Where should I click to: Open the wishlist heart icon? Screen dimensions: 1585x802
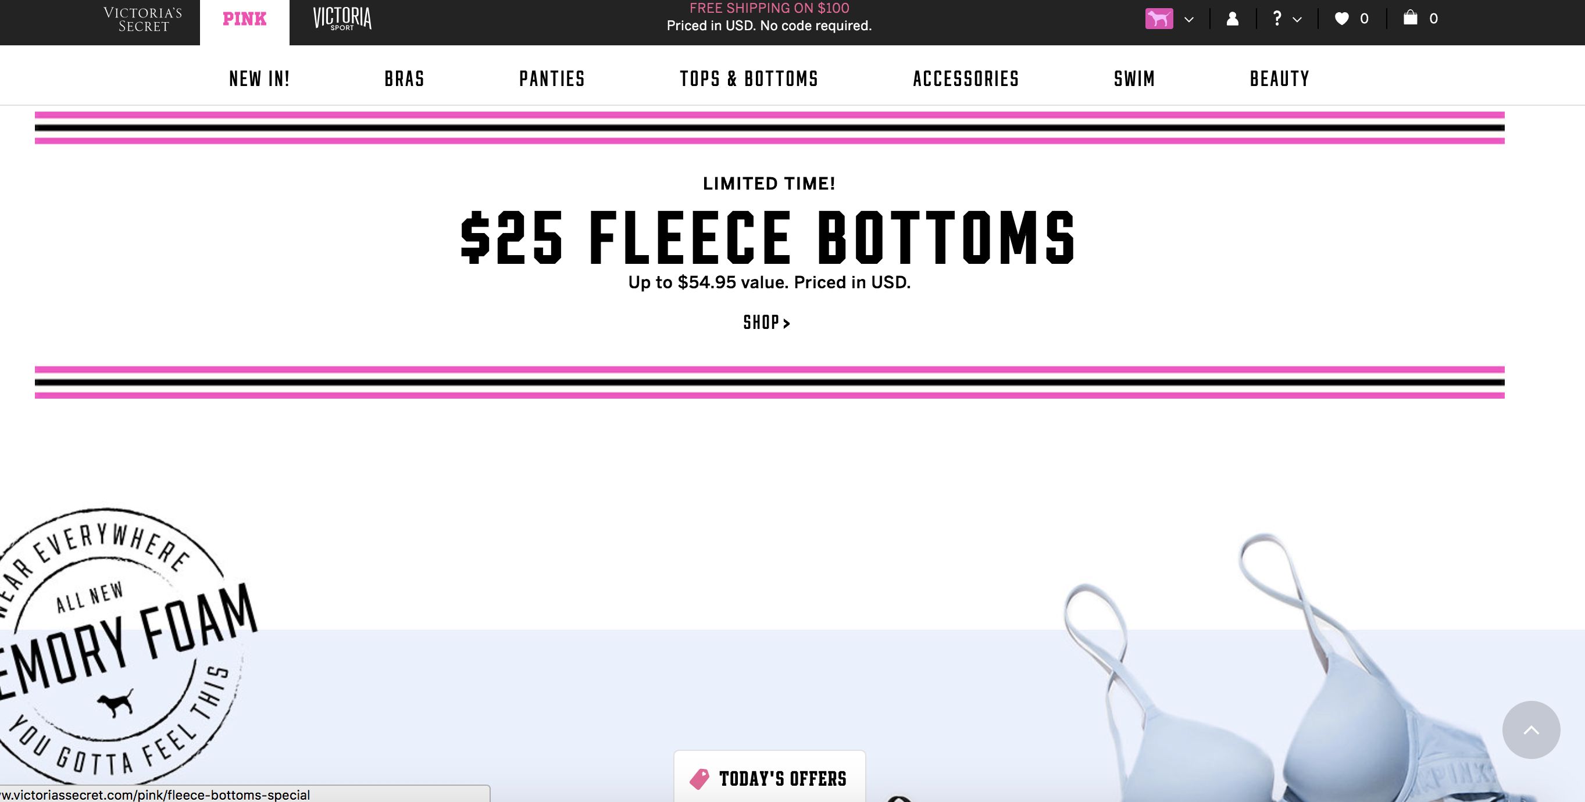coord(1341,19)
